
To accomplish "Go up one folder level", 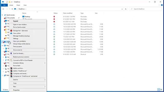I will [12, 9].
